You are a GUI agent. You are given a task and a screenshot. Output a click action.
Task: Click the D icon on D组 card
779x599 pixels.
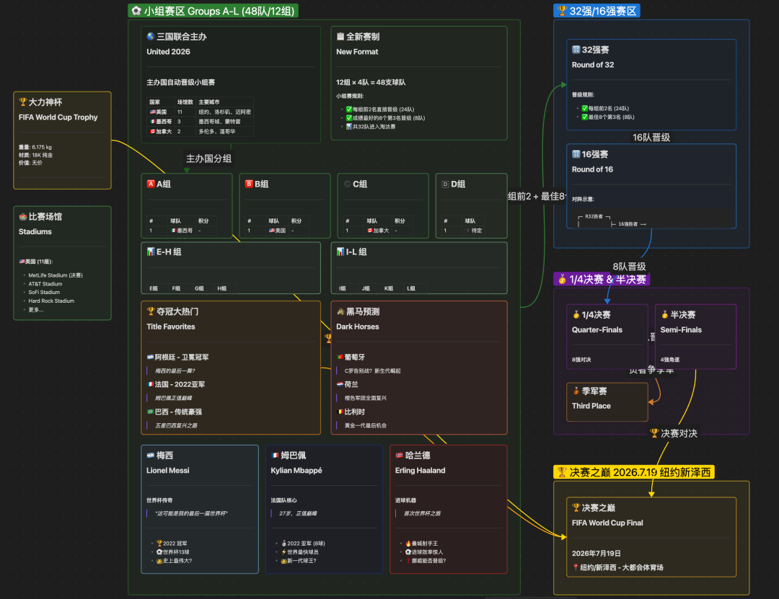coord(445,184)
